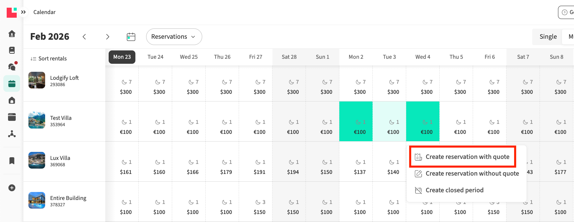Viewport: 574px width, 222px height.
Task: Click the calendar icon in sidebar
Action: [x=12, y=83]
